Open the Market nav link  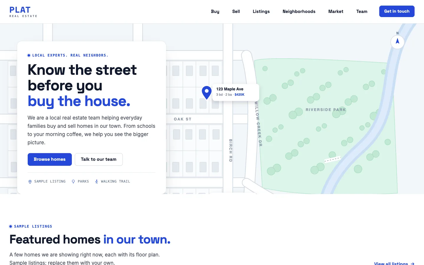click(x=336, y=11)
